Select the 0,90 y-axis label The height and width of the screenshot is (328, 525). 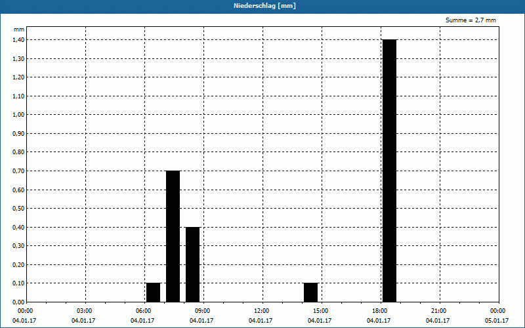click(x=19, y=134)
